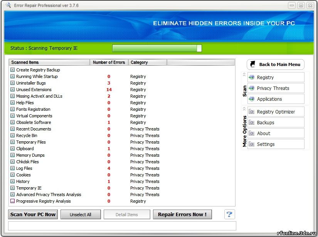Image resolution: width=318 pixels, height=237 pixels.
Task: Open the Privacy Threats scan item
Action: click(x=276, y=88)
